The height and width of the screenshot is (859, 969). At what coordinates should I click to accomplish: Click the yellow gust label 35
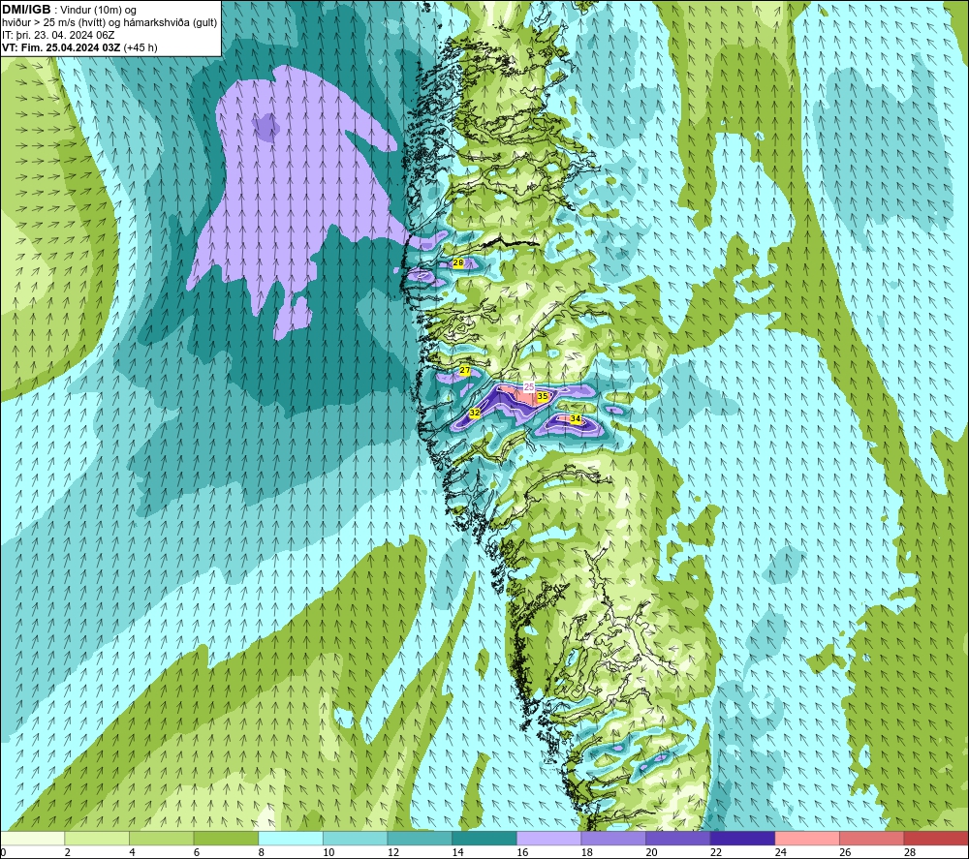coord(543,396)
